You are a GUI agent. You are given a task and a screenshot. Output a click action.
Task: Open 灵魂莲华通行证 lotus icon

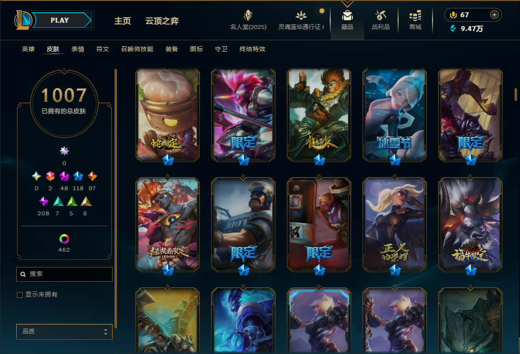[301, 15]
